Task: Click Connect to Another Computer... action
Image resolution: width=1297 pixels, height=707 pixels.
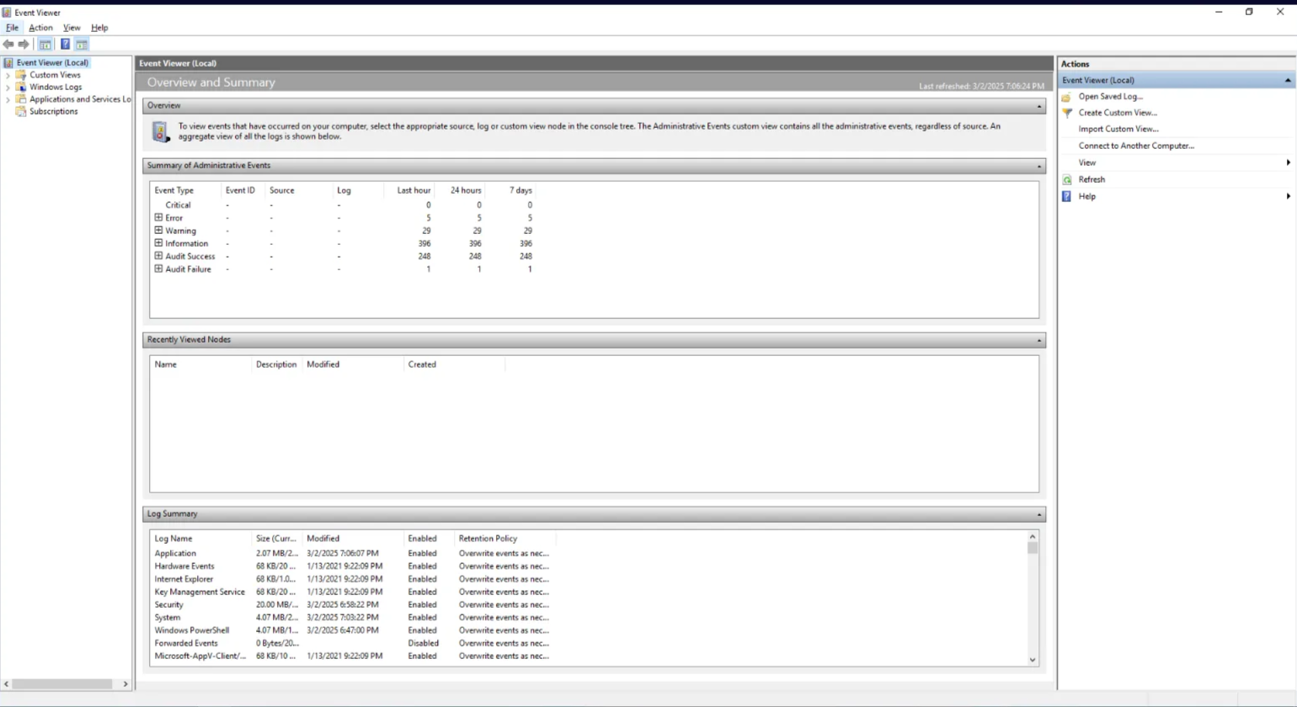Action: 1136,146
